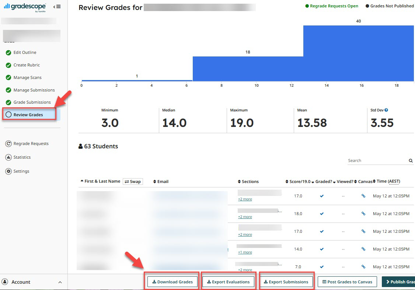Open the Create Rubric step

27,65
